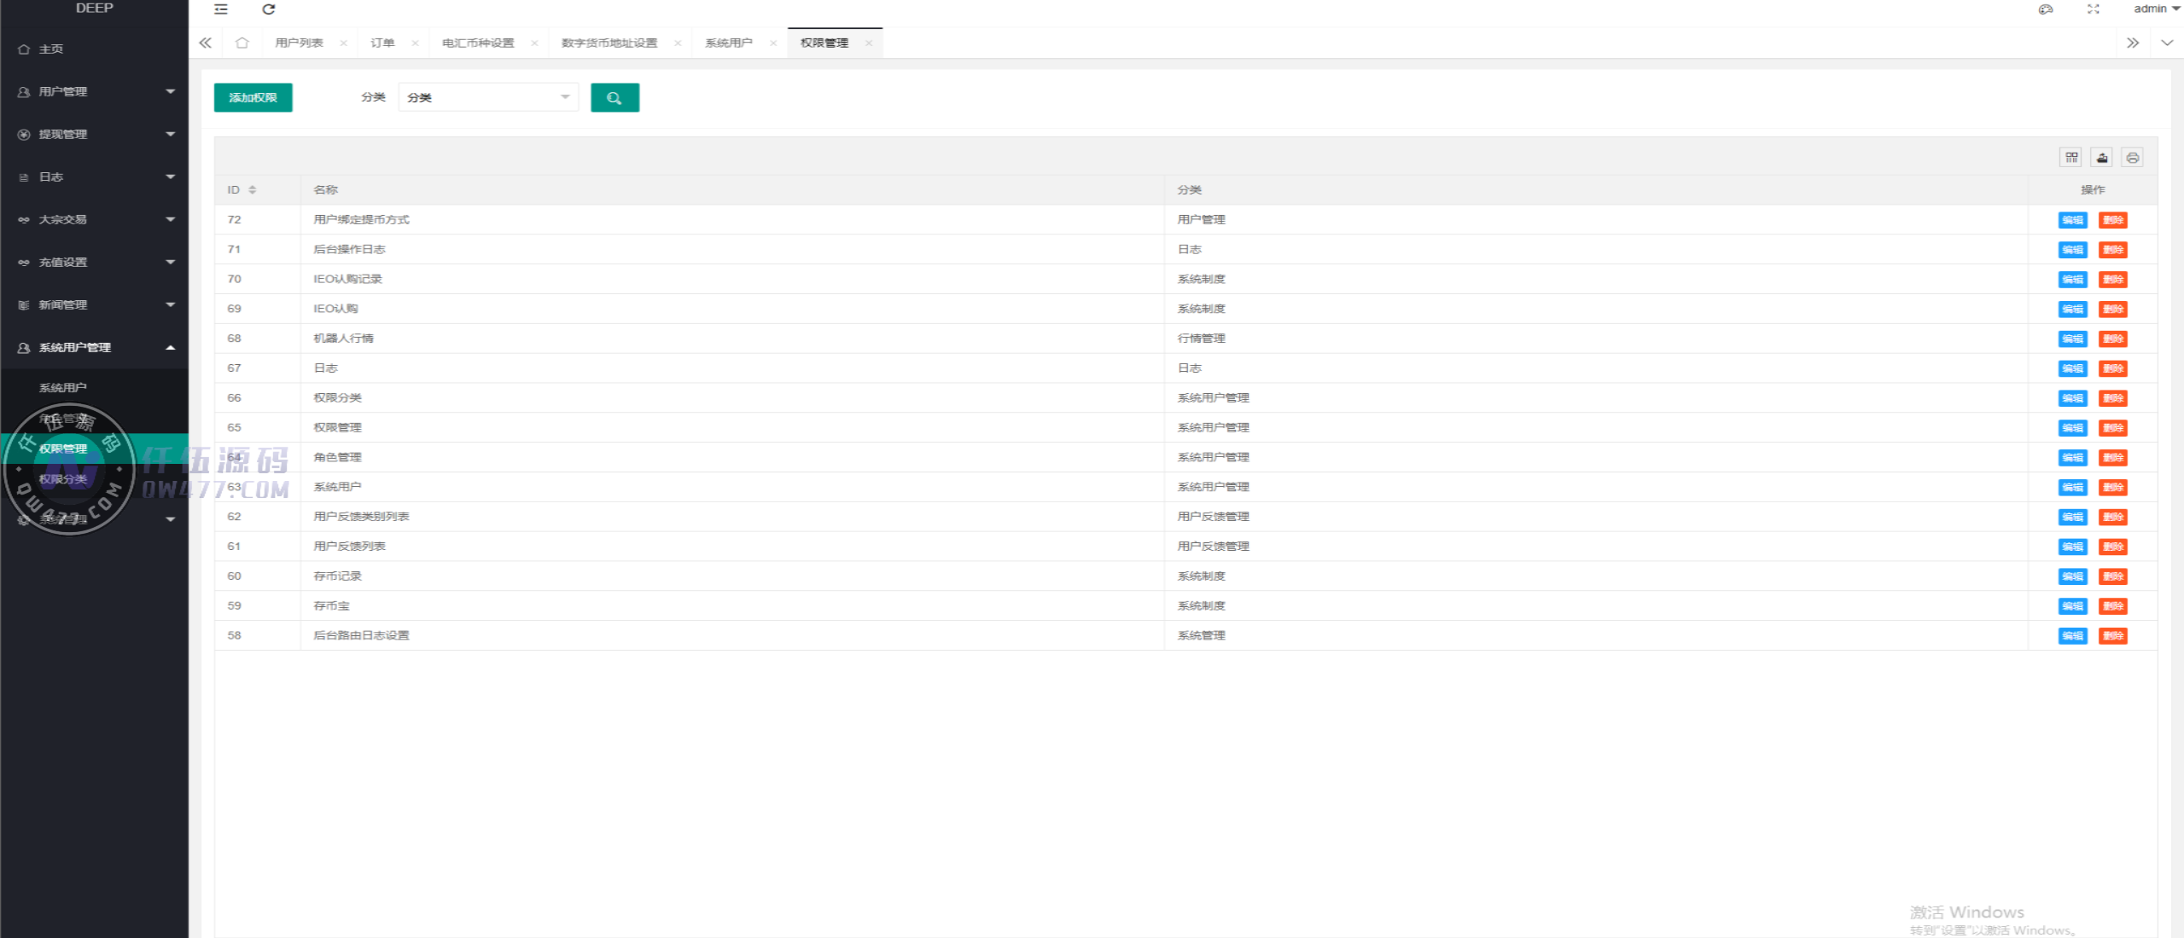Toggle the sidebar collapse icon
Image resolution: width=2184 pixels, height=938 pixels.
[x=221, y=9]
